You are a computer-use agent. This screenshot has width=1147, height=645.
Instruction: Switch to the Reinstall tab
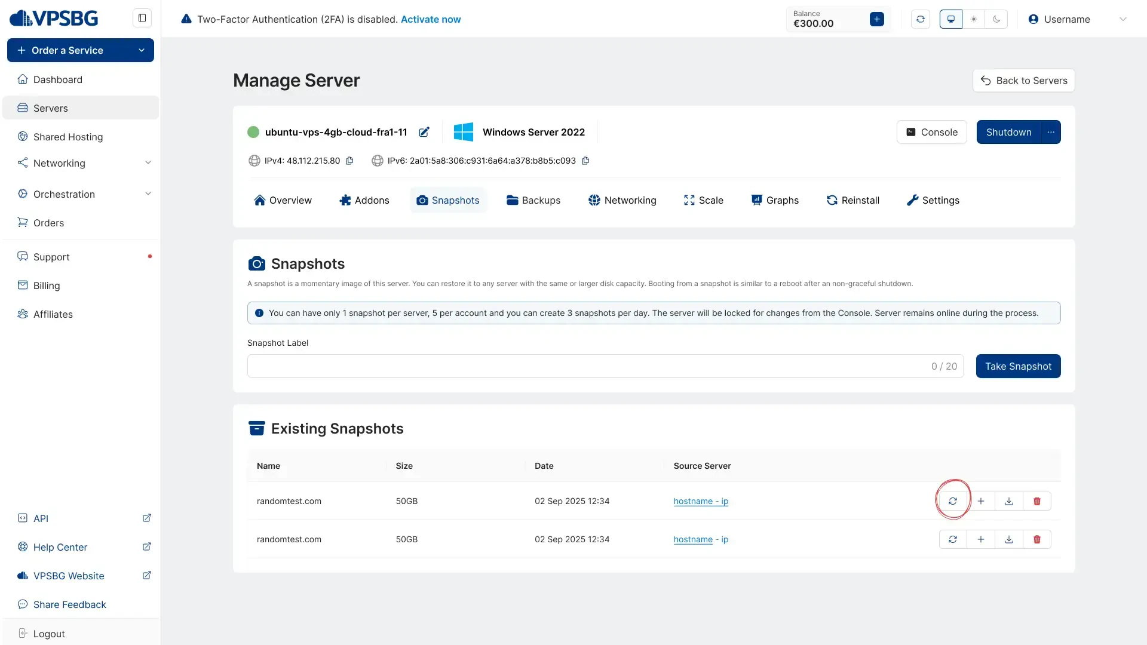[x=852, y=200]
